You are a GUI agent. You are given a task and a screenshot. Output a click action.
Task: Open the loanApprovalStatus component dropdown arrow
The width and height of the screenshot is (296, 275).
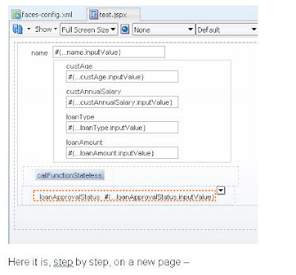(221, 190)
